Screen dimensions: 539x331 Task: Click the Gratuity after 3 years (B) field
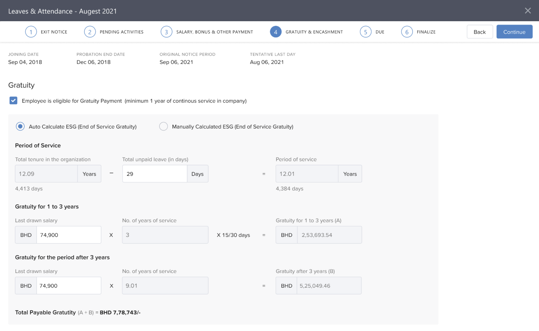pyautogui.click(x=328, y=286)
